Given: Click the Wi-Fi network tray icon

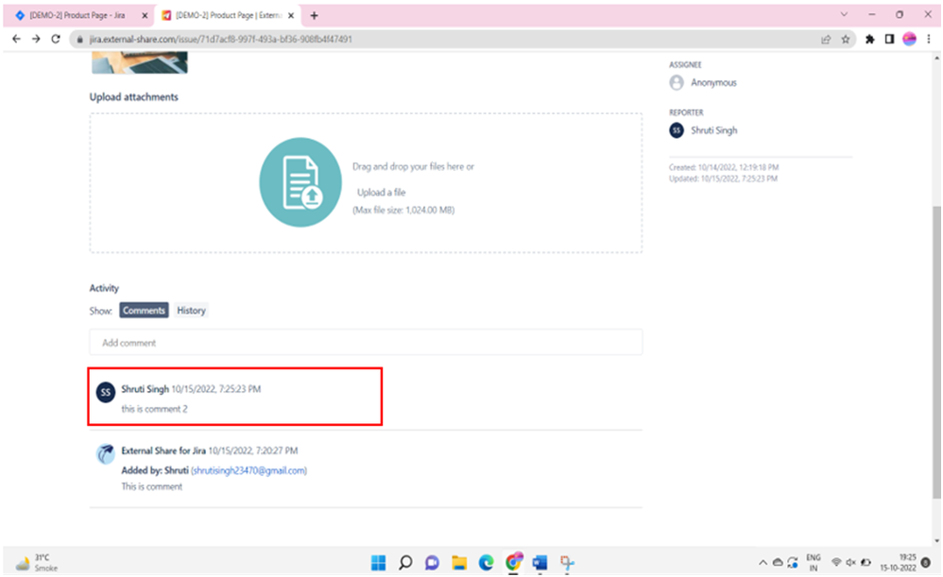Looking at the screenshot, I should [x=836, y=563].
